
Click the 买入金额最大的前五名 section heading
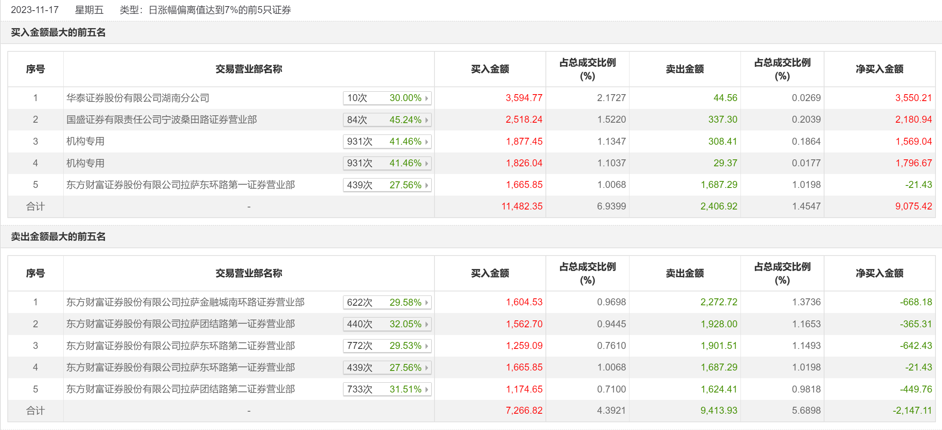(58, 33)
